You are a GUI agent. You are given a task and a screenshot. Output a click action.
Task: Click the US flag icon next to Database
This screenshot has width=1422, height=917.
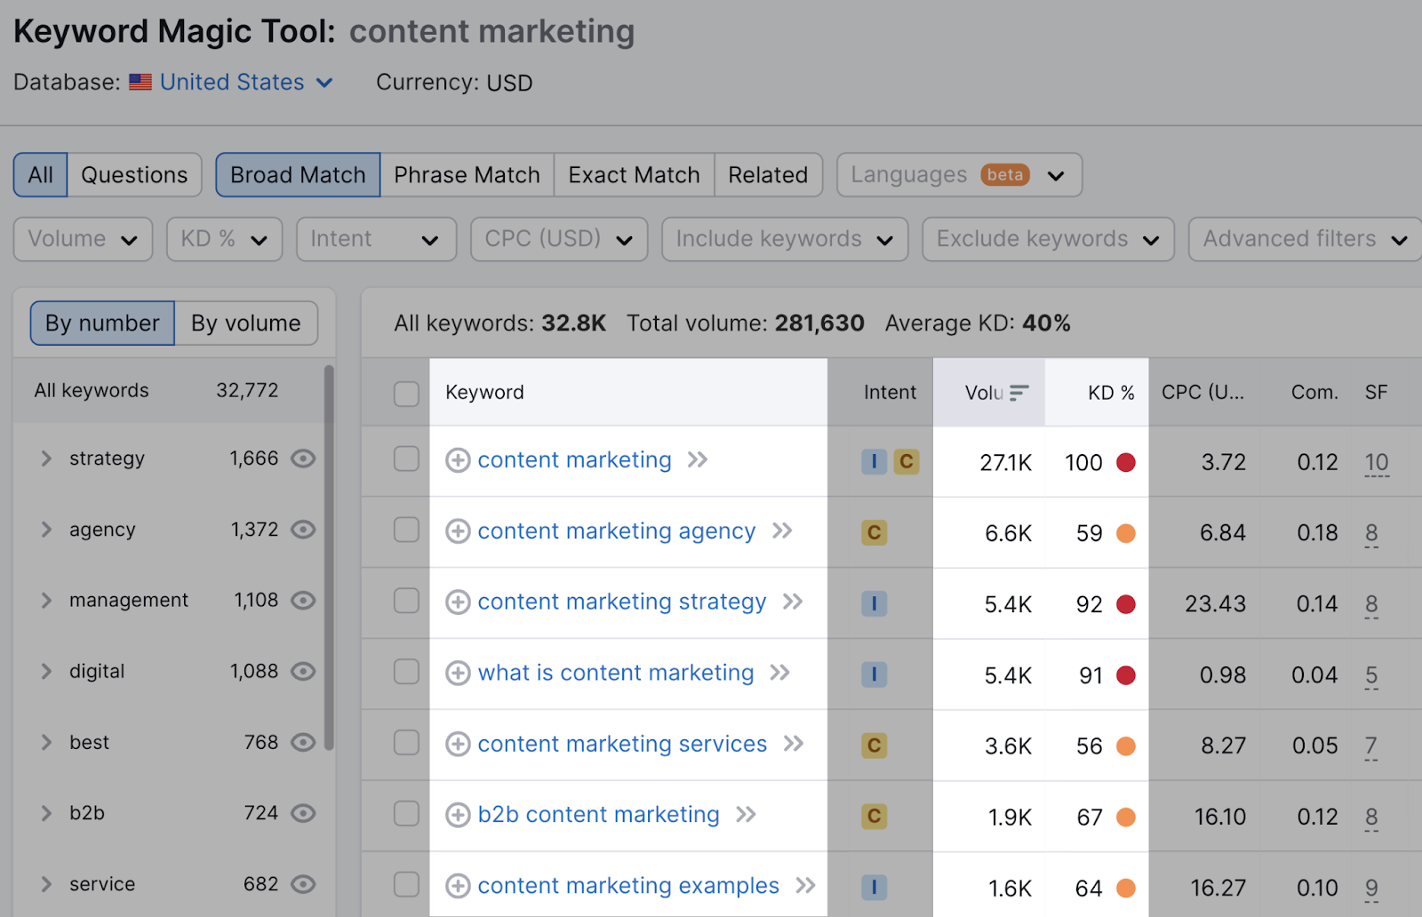pyautogui.click(x=140, y=82)
